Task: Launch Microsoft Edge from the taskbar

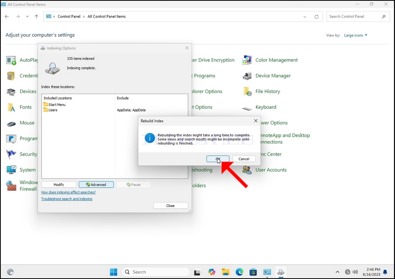Action: point(239,272)
